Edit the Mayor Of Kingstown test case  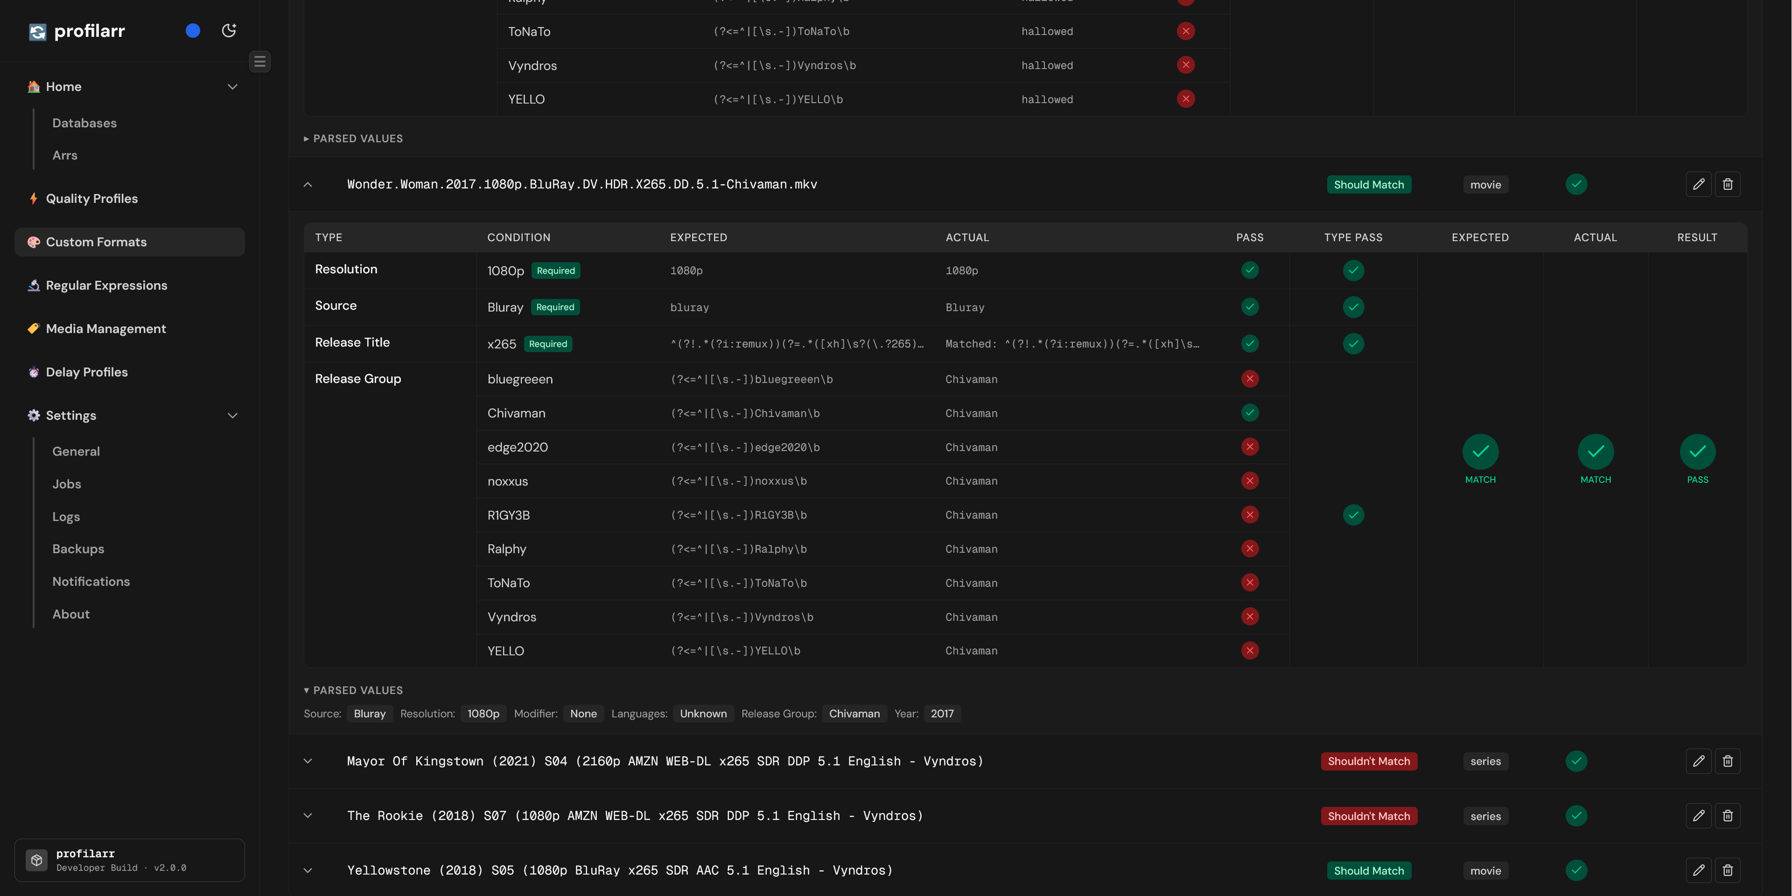[x=1699, y=761]
